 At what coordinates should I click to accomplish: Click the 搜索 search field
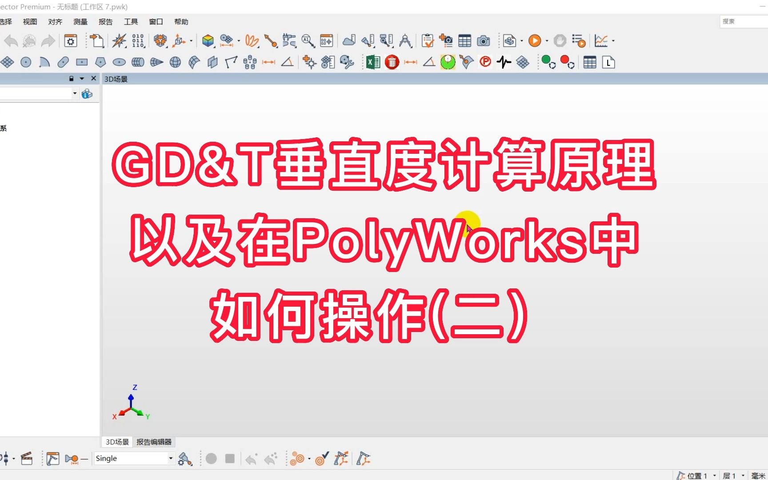pyautogui.click(x=744, y=21)
